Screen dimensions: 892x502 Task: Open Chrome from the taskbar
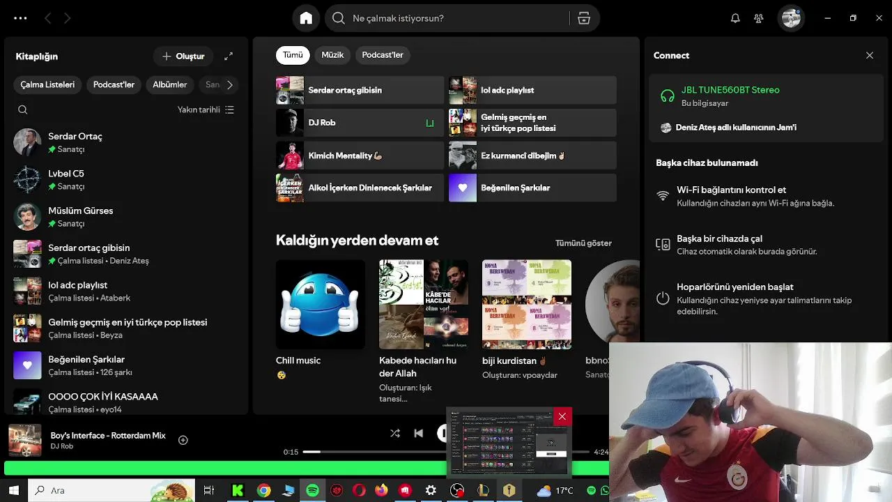(263, 490)
